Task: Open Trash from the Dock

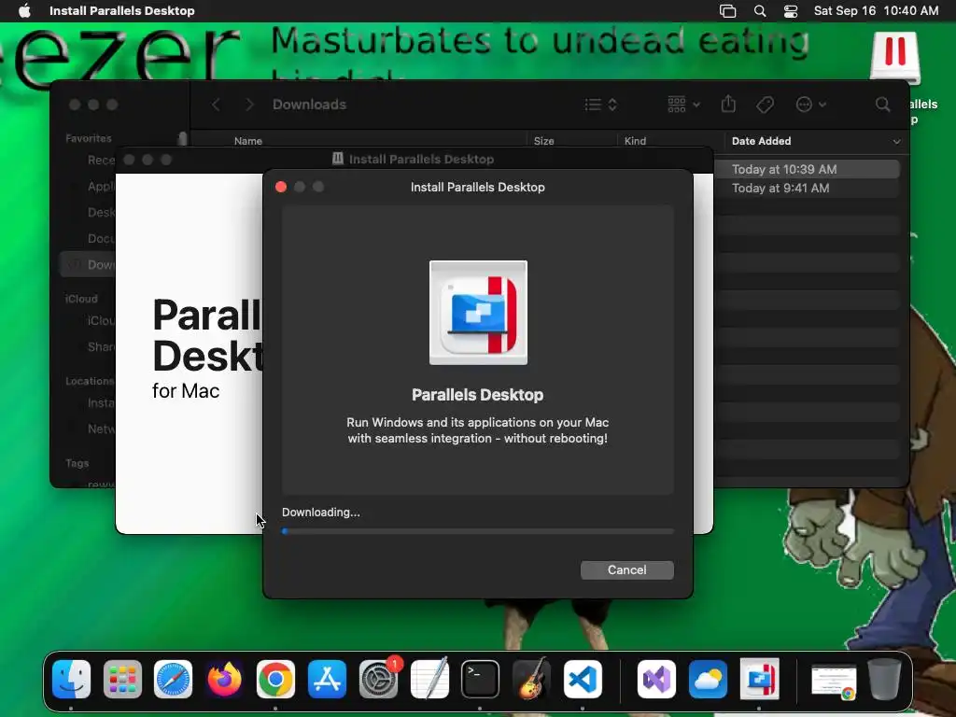Action: click(885, 680)
